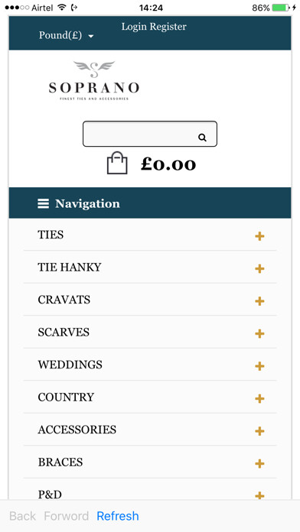Expand the COUNTRY submenu plus
Image resolution: width=300 pixels, height=532 pixels.
pos(259,398)
